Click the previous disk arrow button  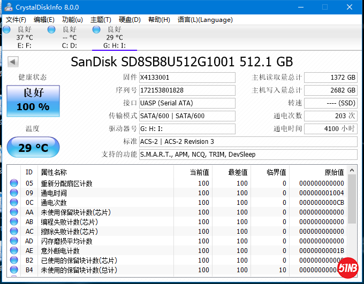pos(13,62)
